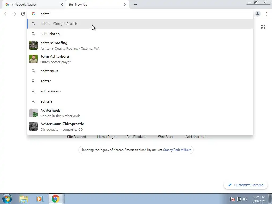
Task: Click the John Achterberg photo thumbnail
Action: point(33,59)
